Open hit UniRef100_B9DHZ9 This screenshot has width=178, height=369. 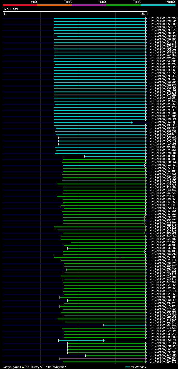[x=163, y=30]
